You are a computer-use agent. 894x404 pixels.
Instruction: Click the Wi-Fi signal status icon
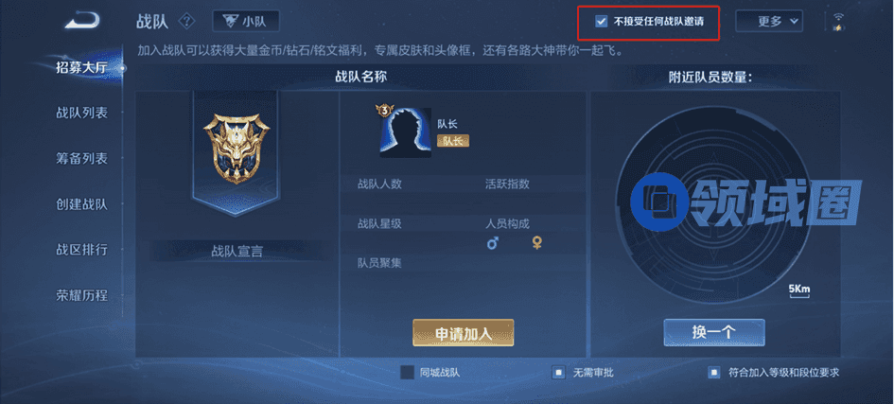(x=838, y=22)
